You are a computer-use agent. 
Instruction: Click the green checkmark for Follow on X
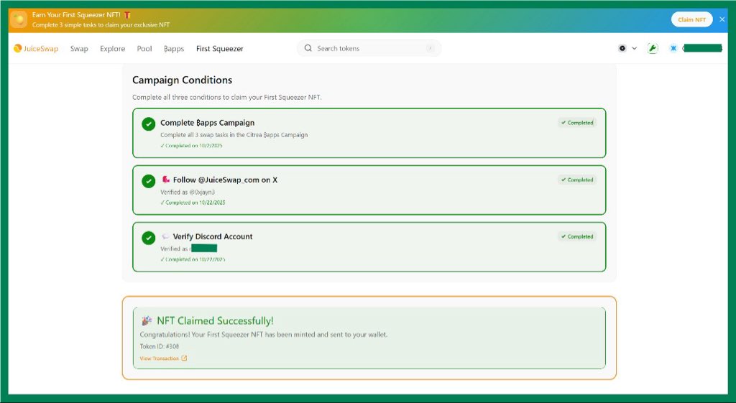[148, 181]
